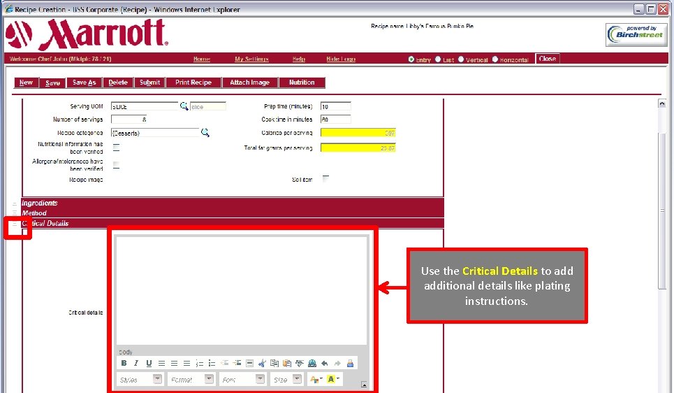The width and height of the screenshot is (674, 393).
Task: Redo the last undone edit
Action: tap(337, 364)
